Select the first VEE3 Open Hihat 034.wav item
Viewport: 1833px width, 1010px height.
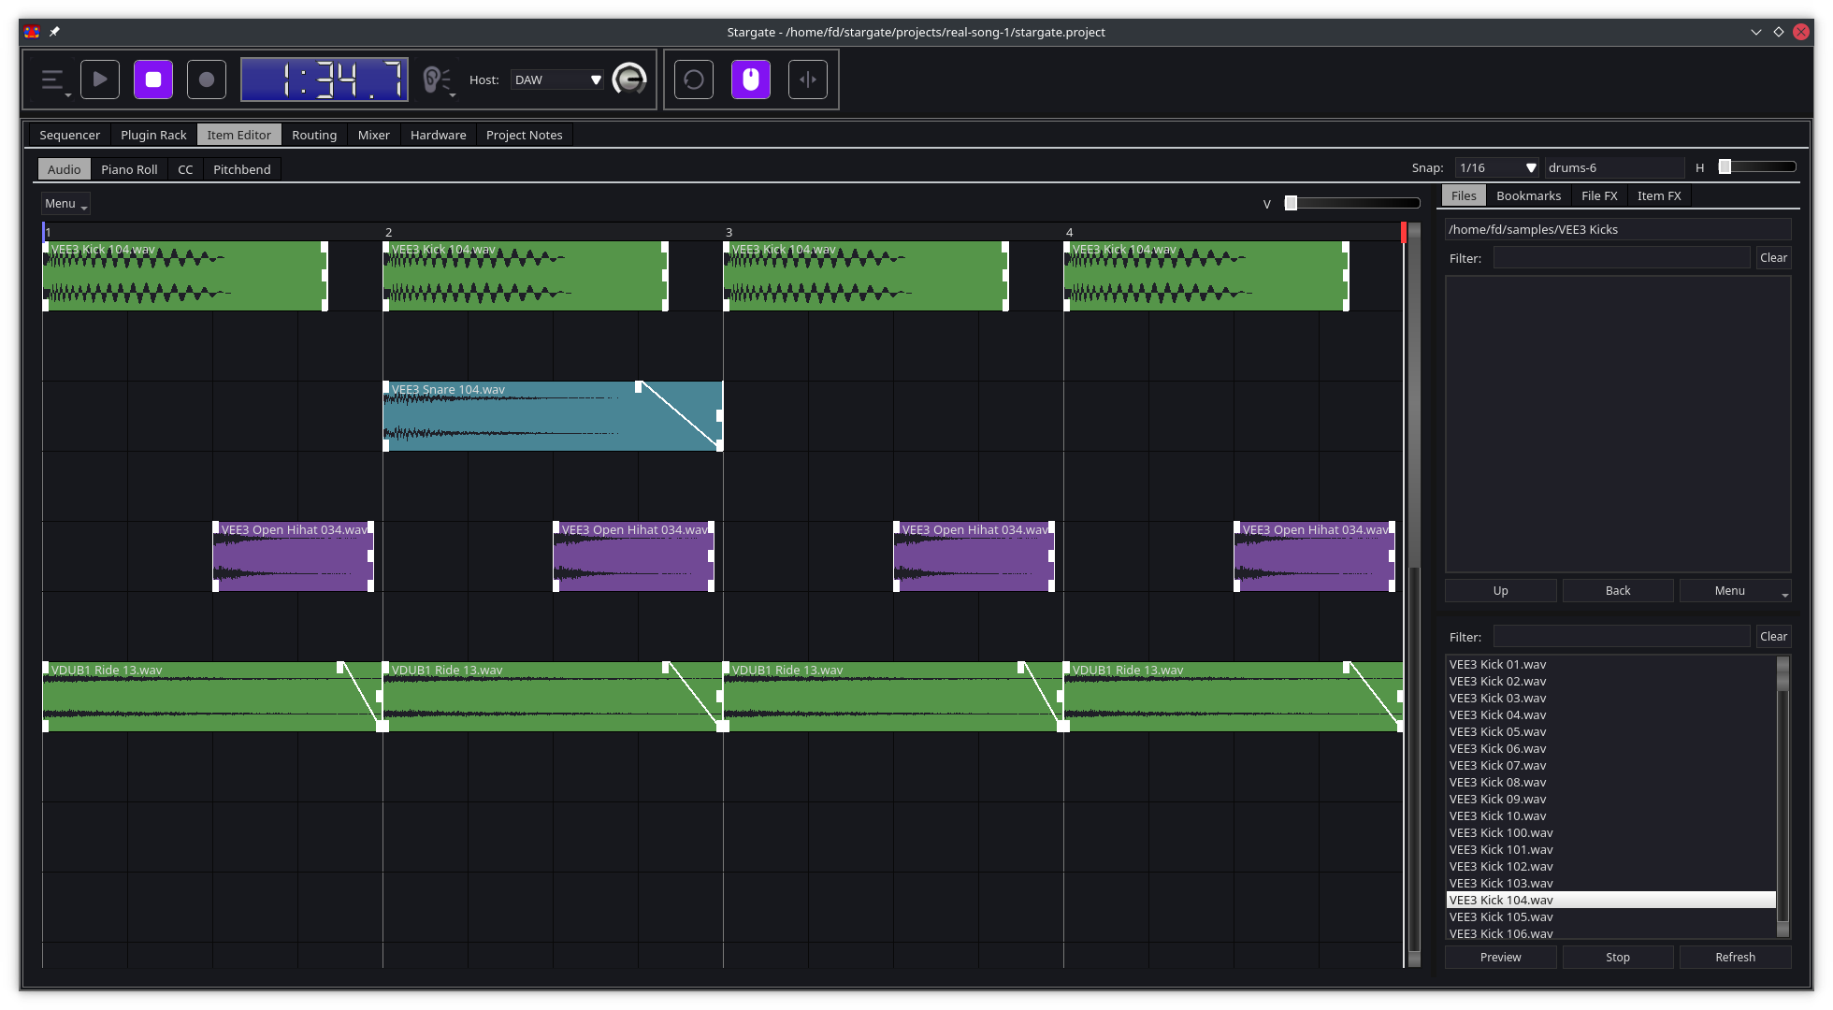pos(294,556)
